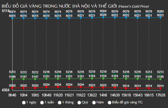Click dark blue 6080 point at 17h28

pos(160,14)
